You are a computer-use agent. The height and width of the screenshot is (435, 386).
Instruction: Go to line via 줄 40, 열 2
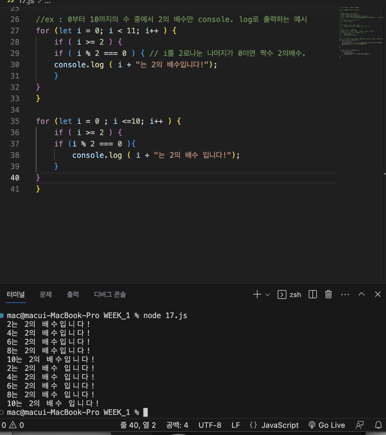(138, 425)
